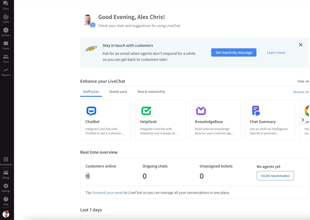Open the Team section
The width and height of the screenshot is (310, 220).
point(6,57)
